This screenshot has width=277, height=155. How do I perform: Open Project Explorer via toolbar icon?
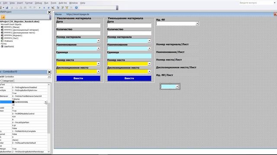coord(58,8)
